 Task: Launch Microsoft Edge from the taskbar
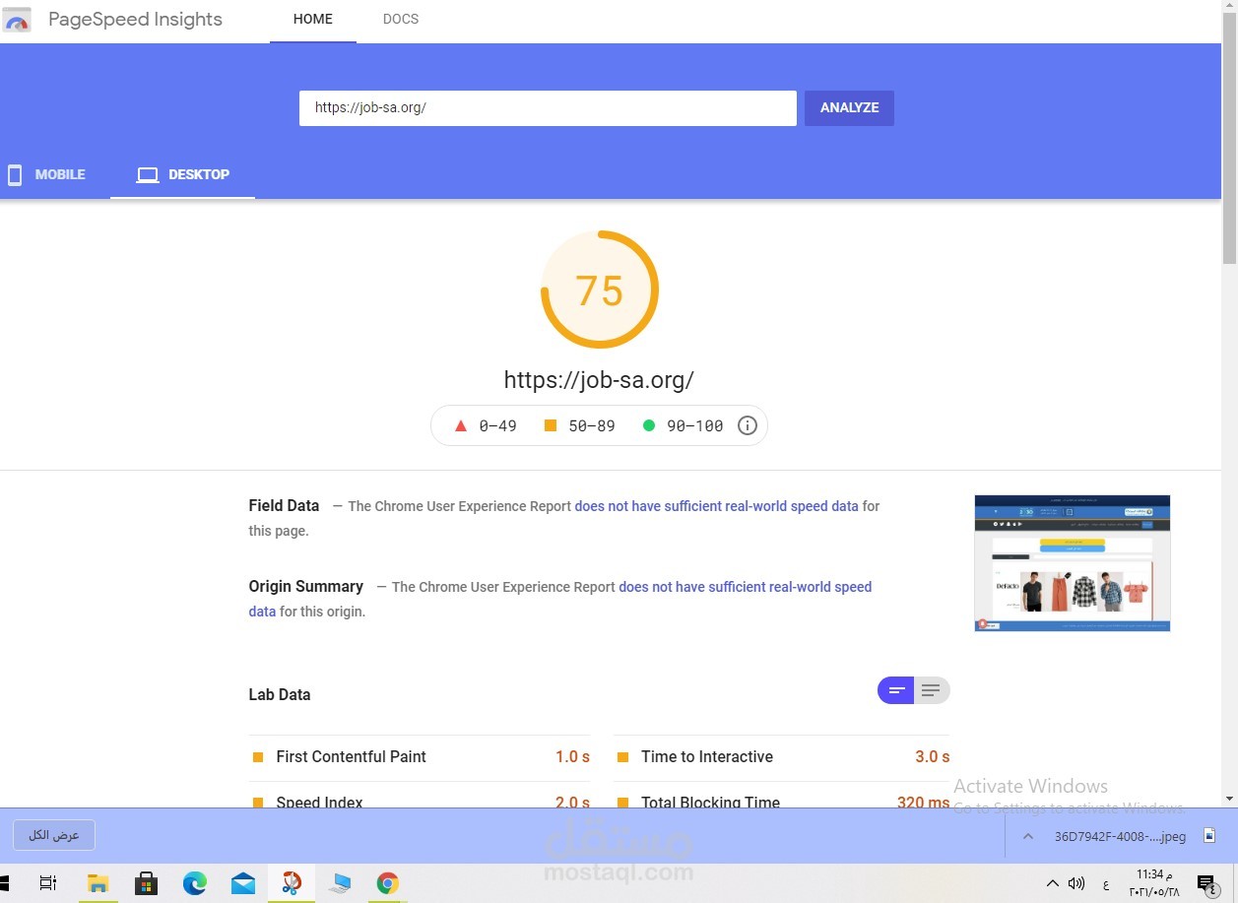click(194, 883)
